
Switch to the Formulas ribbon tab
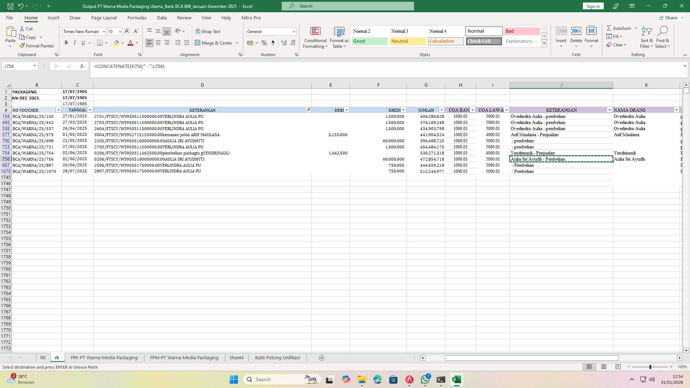pos(137,18)
